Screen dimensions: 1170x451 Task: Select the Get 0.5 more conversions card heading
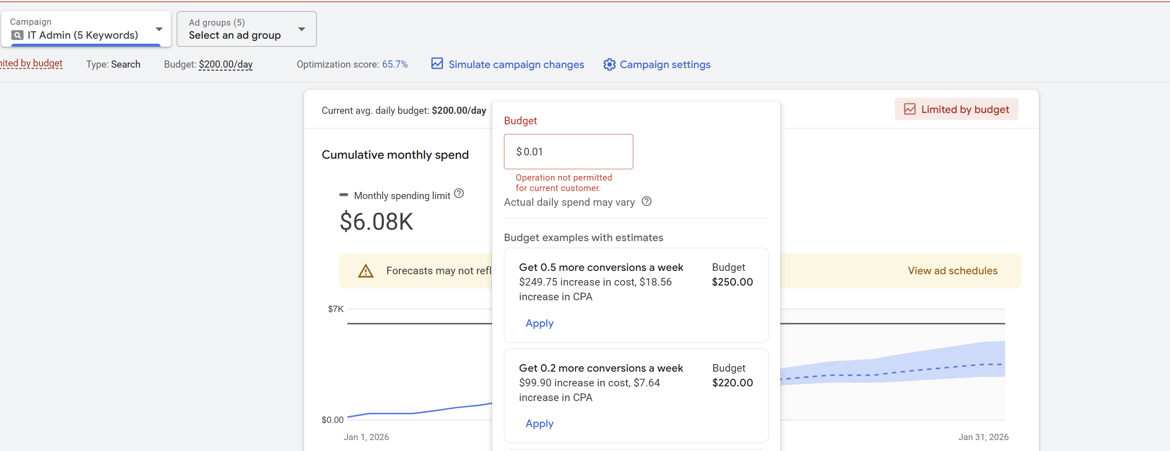(x=601, y=267)
